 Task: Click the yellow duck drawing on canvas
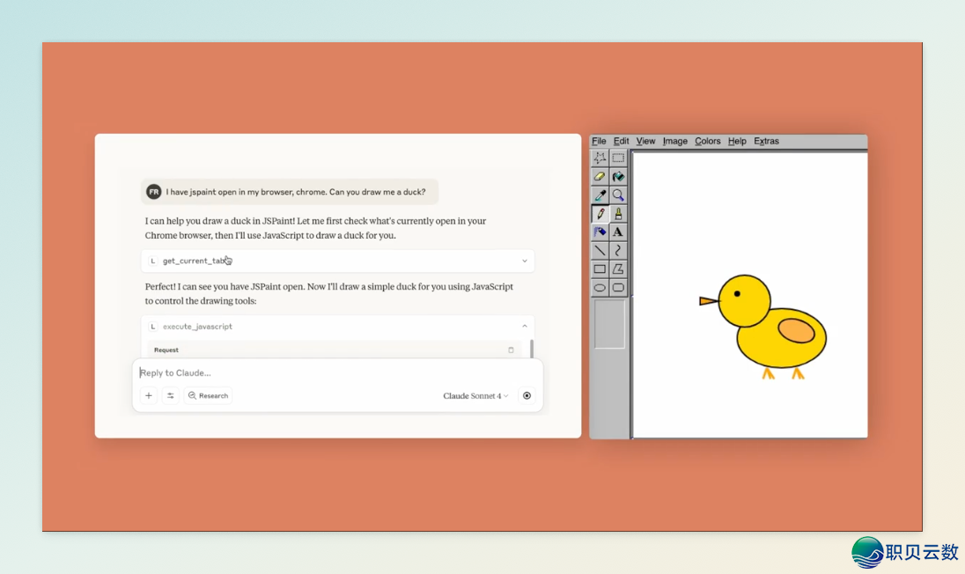pyautogui.click(x=763, y=327)
